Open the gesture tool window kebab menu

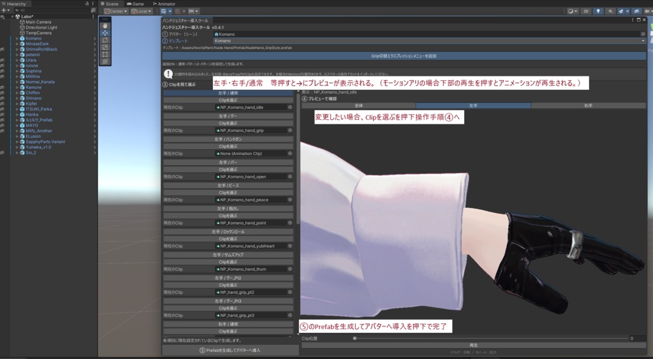click(x=633, y=20)
